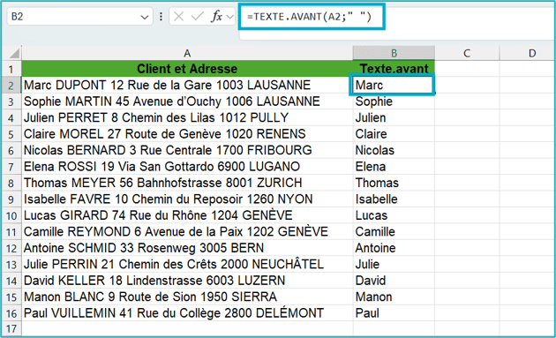The height and width of the screenshot is (338, 556).
Task: Open the Name Box dropdown arrow
Action: pyautogui.click(x=145, y=17)
